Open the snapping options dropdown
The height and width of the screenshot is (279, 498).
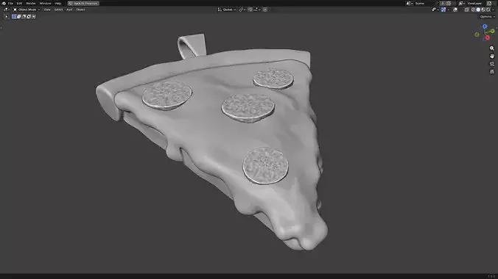coord(257,10)
